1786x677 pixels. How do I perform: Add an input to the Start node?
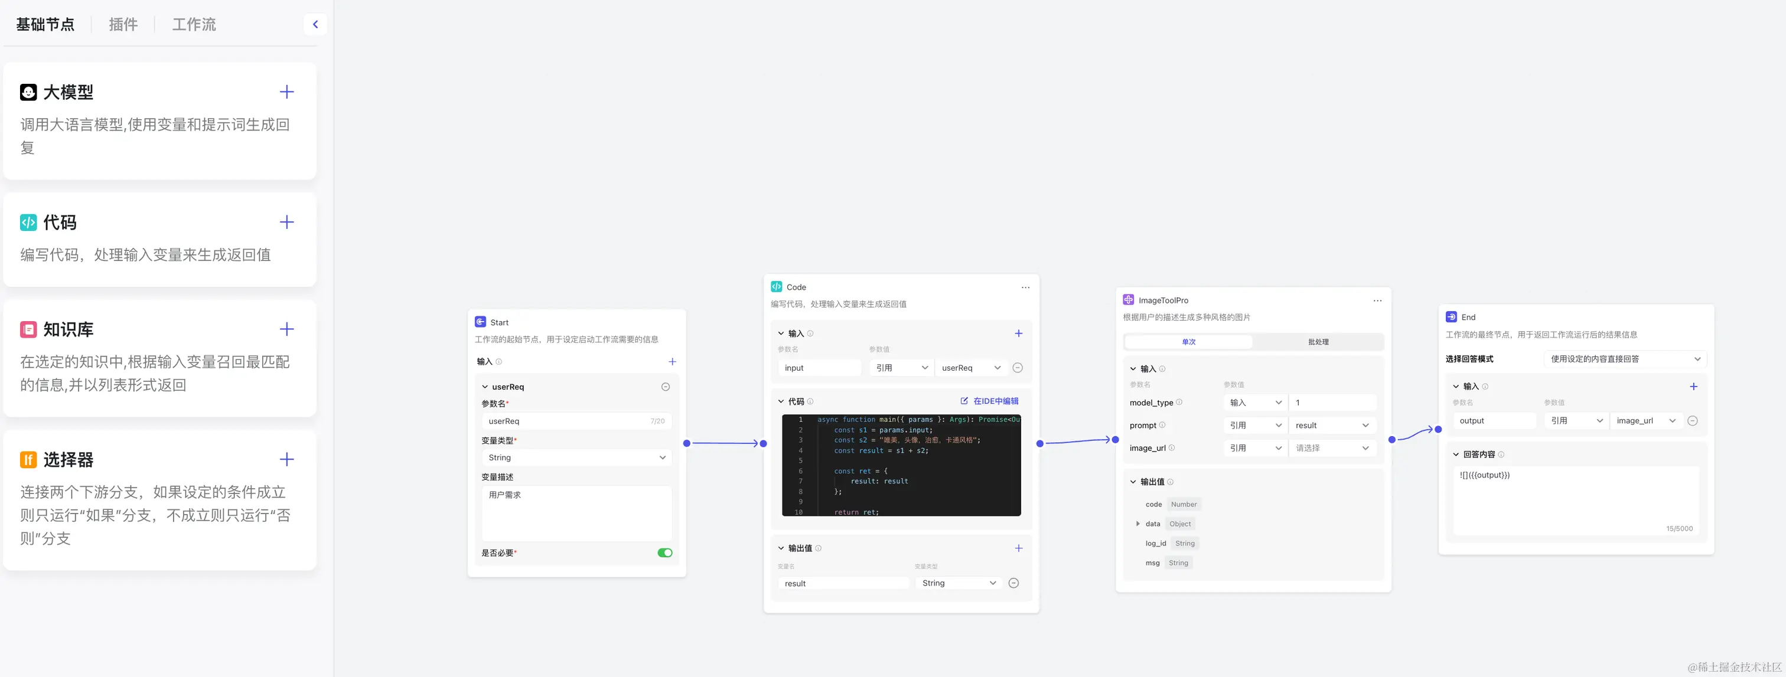point(672,362)
